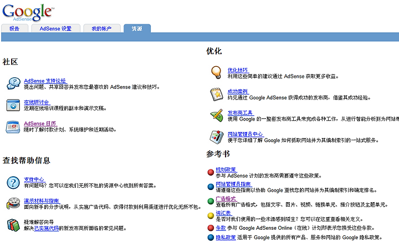Click the 查找帮助信息 heading
The width and height of the screenshot is (399, 243).
[x=27, y=160]
